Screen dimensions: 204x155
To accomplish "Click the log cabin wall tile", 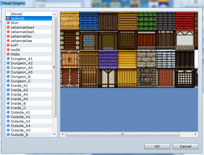I will click(70, 40).
